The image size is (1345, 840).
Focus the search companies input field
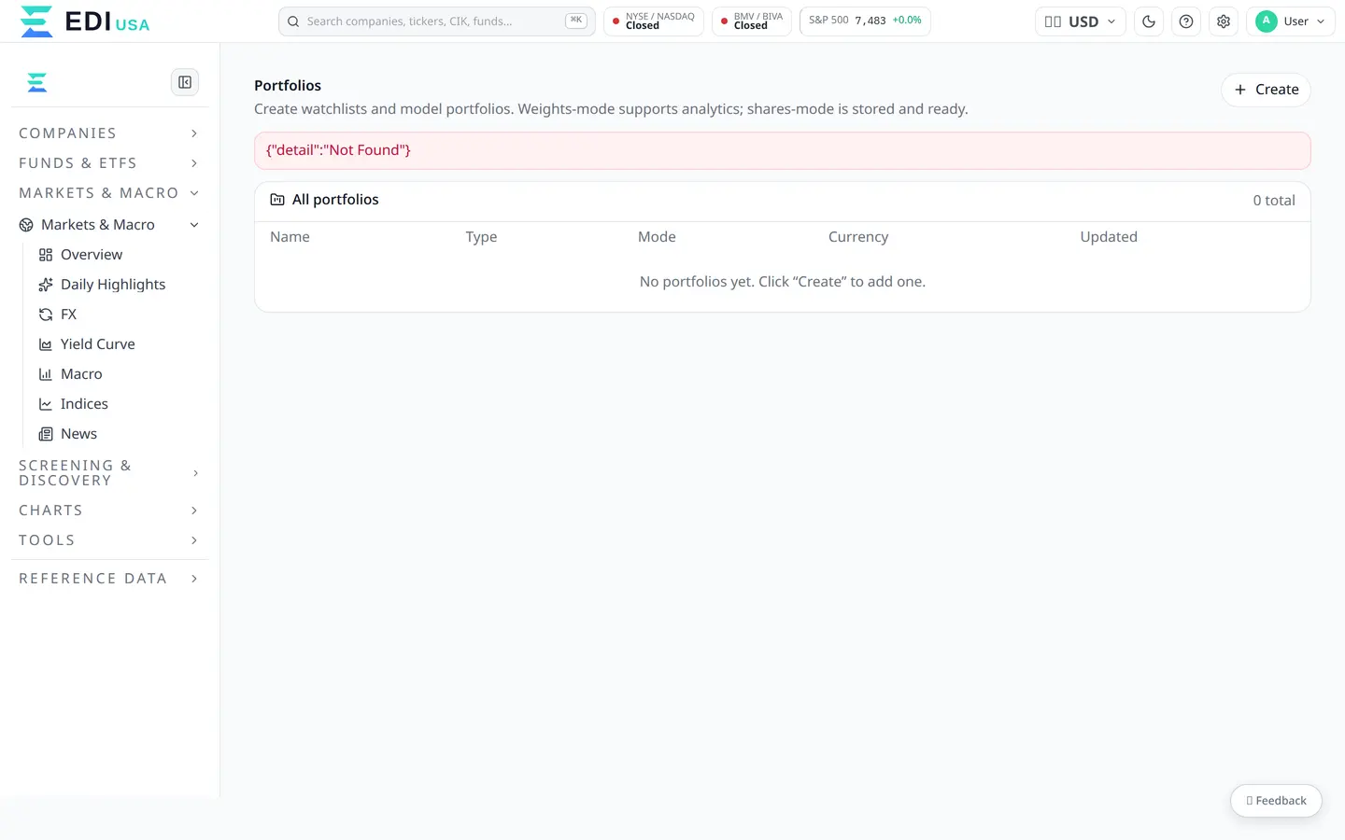pyautogui.click(x=436, y=21)
